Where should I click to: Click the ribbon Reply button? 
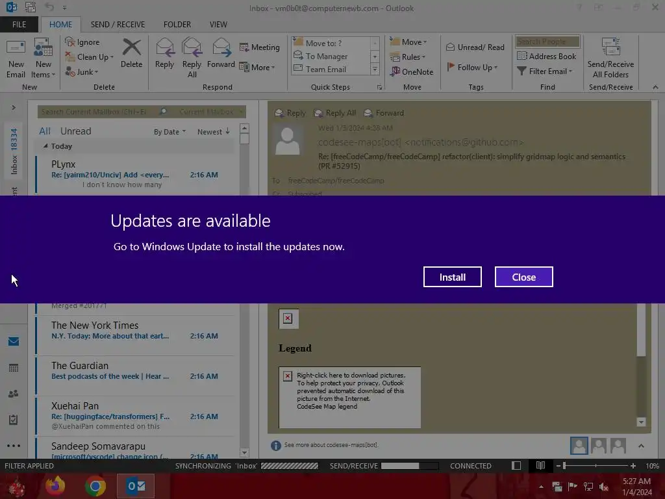pos(164,53)
